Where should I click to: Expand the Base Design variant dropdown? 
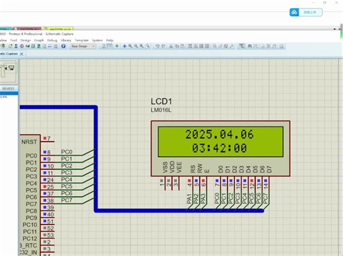point(83,46)
